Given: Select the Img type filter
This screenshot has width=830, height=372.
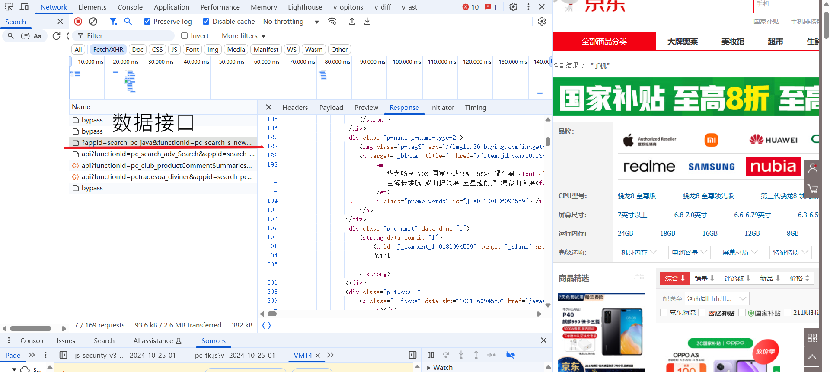Looking at the screenshot, I should click(213, 50).
